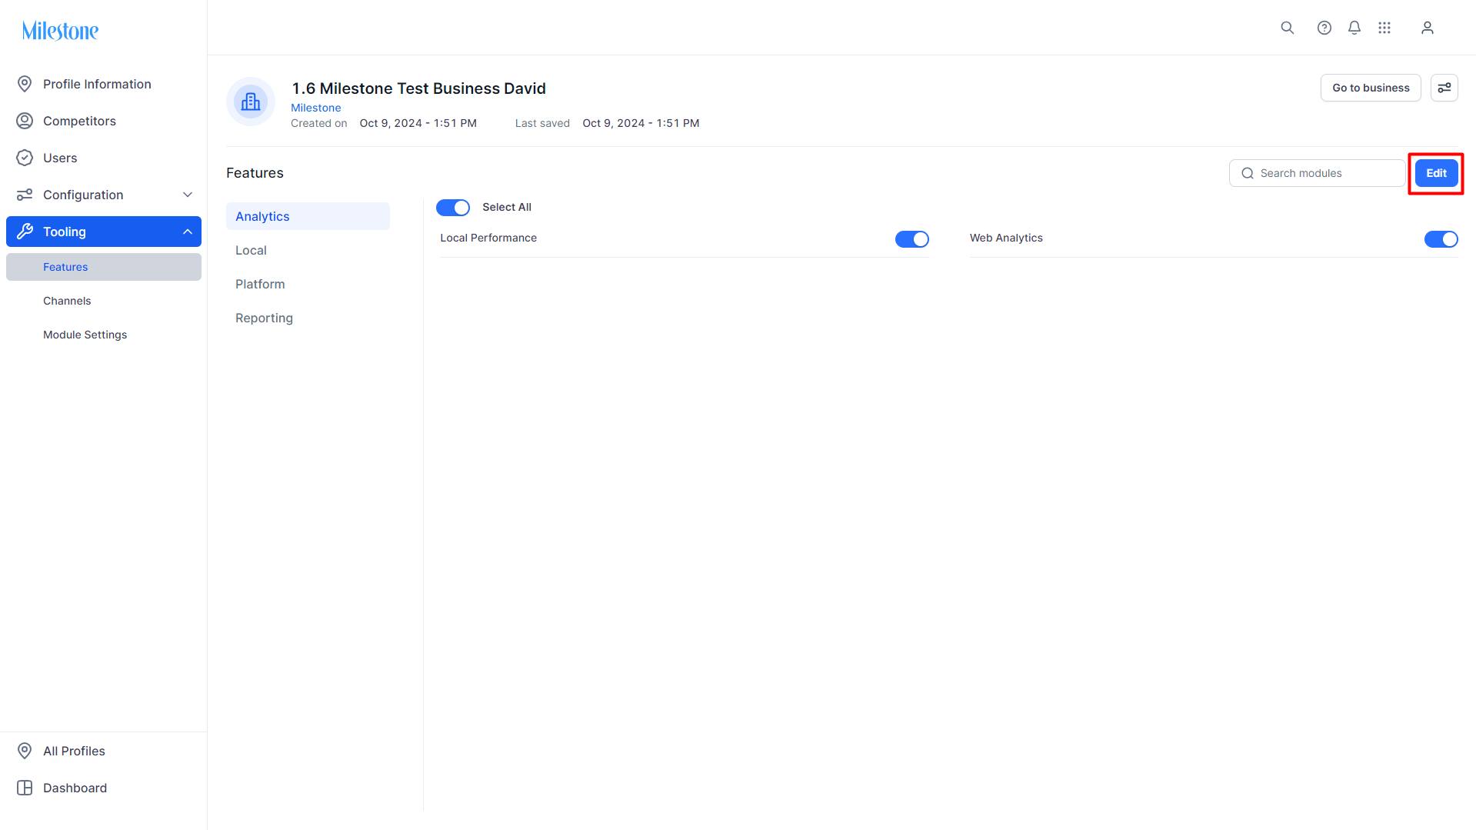The image size is (1476, 830).
Task: Open Channels in the sidebar
Action: tap(104, 301)
